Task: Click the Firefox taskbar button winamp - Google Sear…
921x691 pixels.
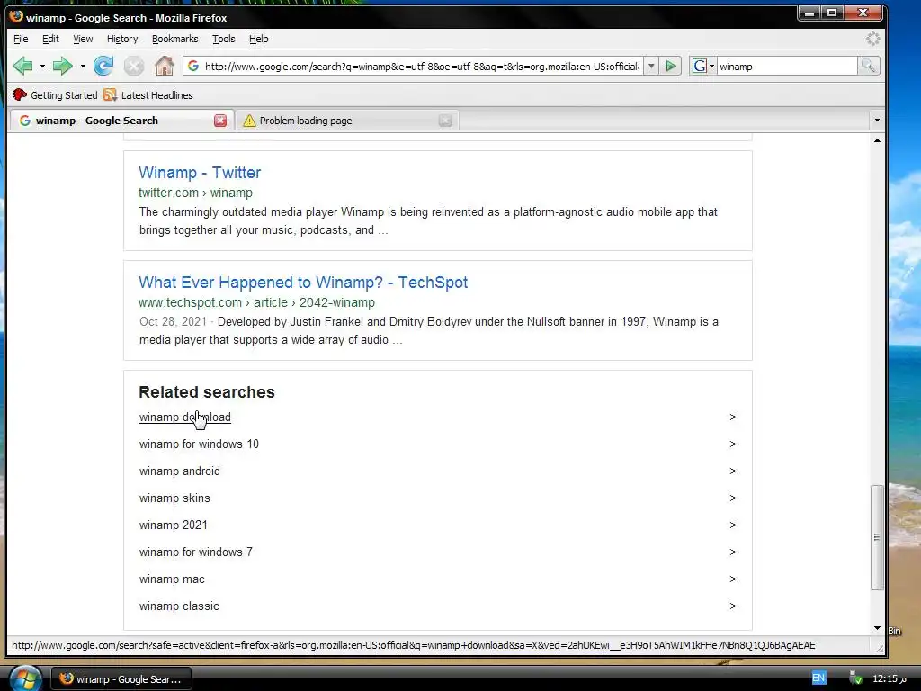Action: [121, 679]
